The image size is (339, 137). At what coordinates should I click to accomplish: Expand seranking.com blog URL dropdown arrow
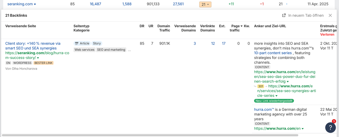(38, 58)
